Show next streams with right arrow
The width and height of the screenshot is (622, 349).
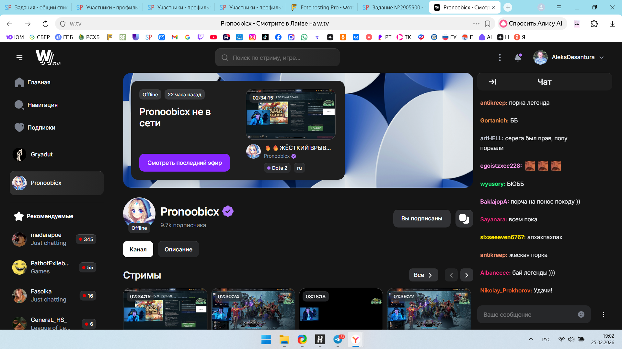tap(466, 275)
